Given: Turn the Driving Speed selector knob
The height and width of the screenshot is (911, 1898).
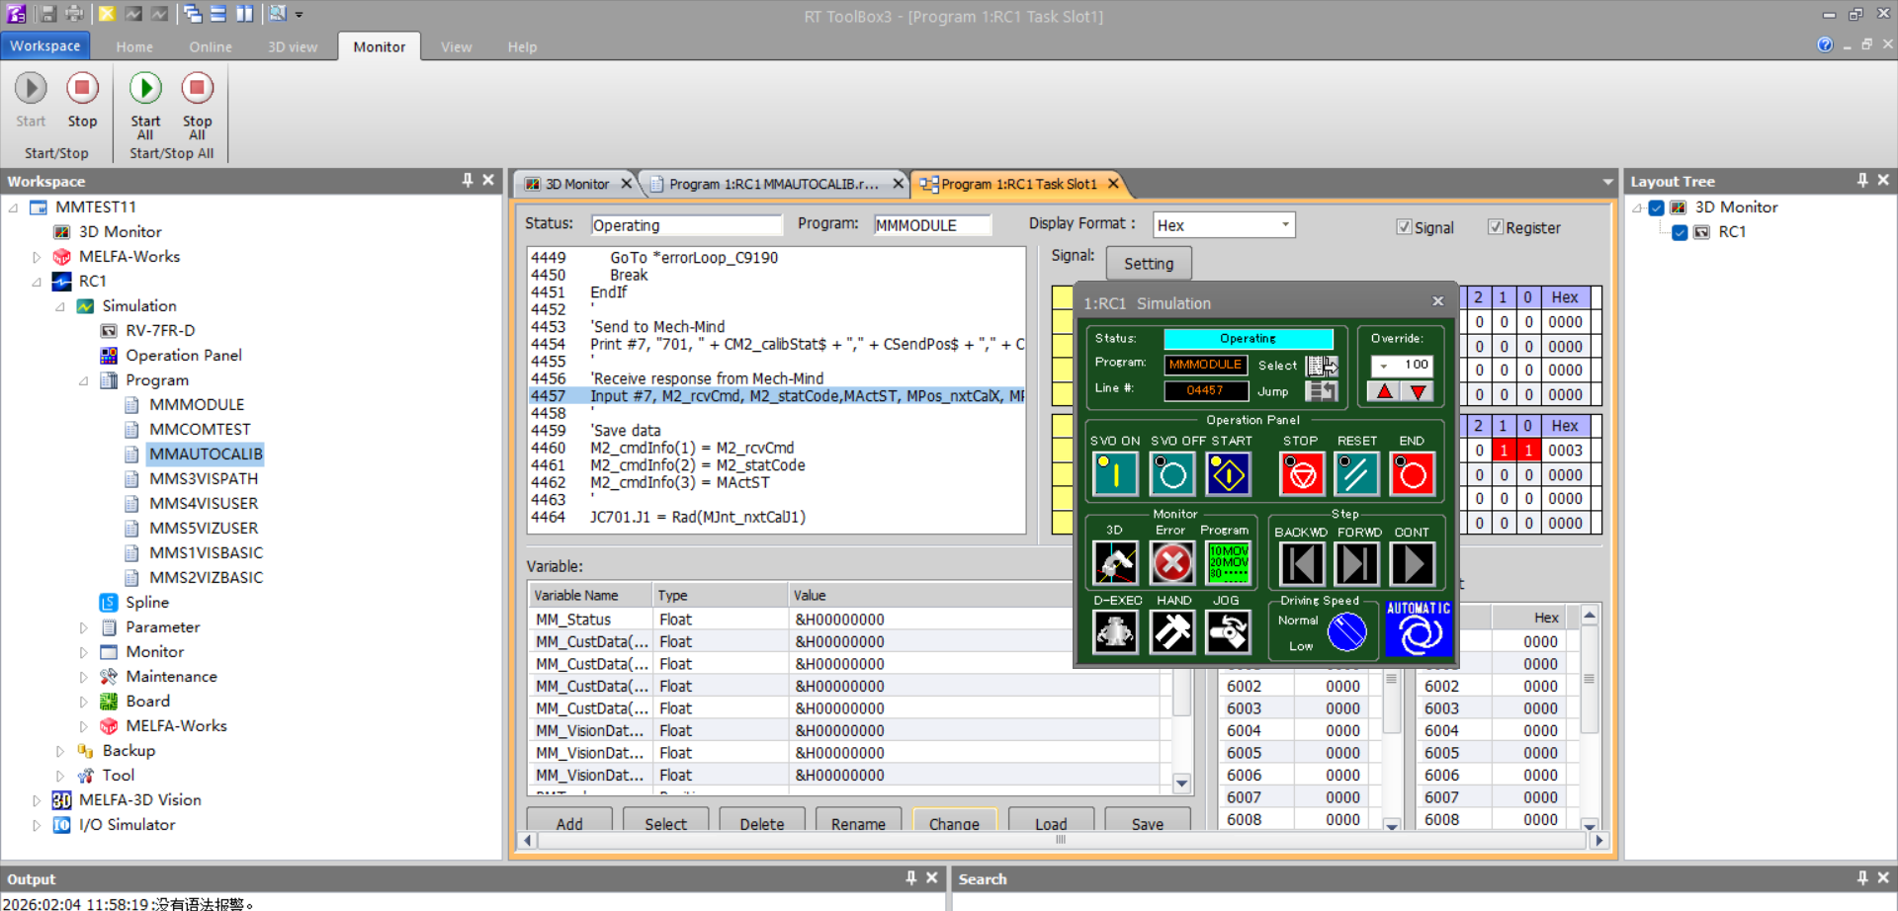Looking at the screenshot, I should click(x=1346, y=632).
